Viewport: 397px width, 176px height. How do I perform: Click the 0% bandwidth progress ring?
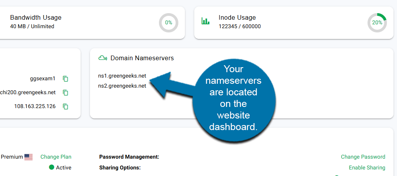point(169,23)
